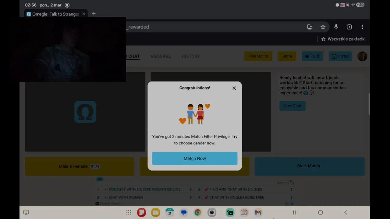Open the apps grid in taskbar
Viewport: 390px width, 219px height.
129,213
